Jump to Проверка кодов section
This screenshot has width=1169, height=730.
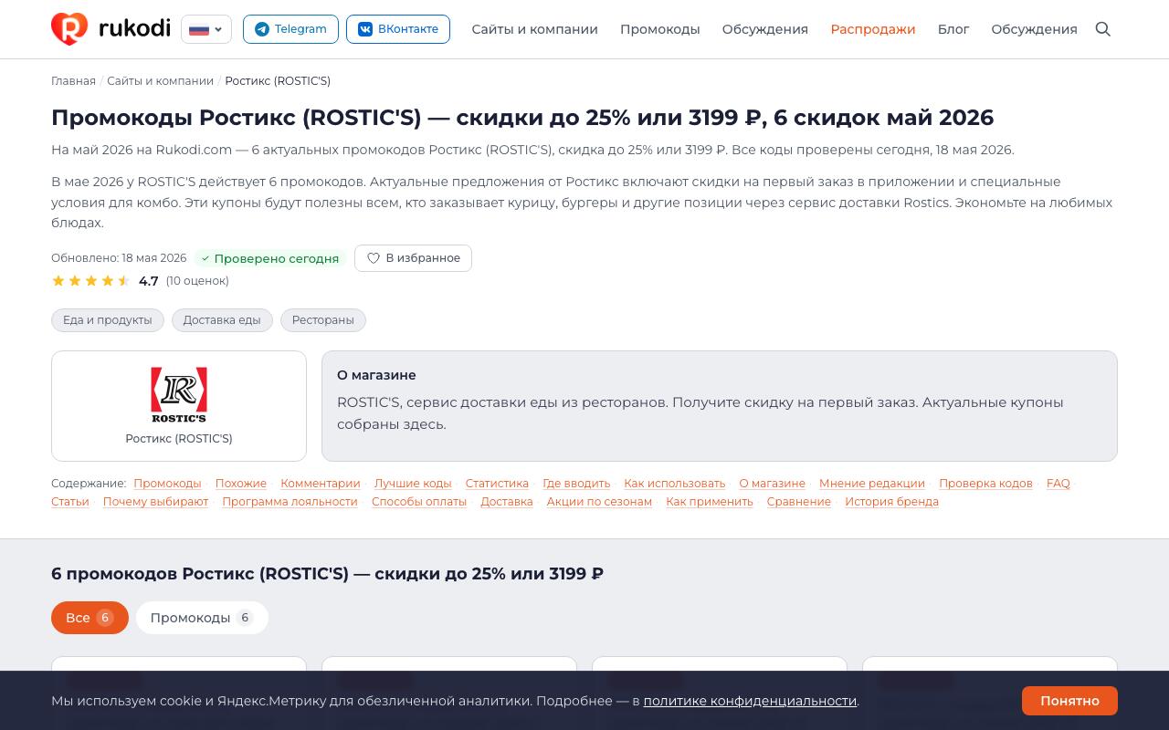point(985,484)
